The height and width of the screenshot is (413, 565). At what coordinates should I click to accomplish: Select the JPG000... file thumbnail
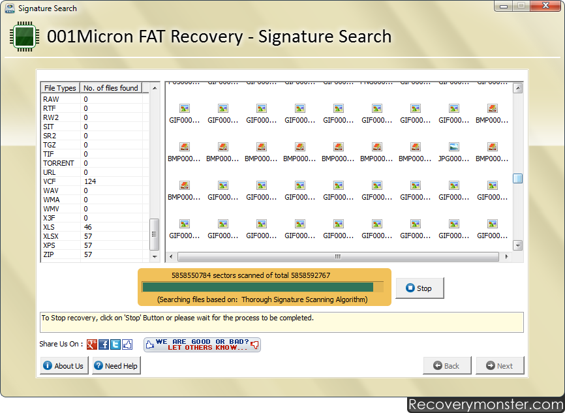pos(453,153)
